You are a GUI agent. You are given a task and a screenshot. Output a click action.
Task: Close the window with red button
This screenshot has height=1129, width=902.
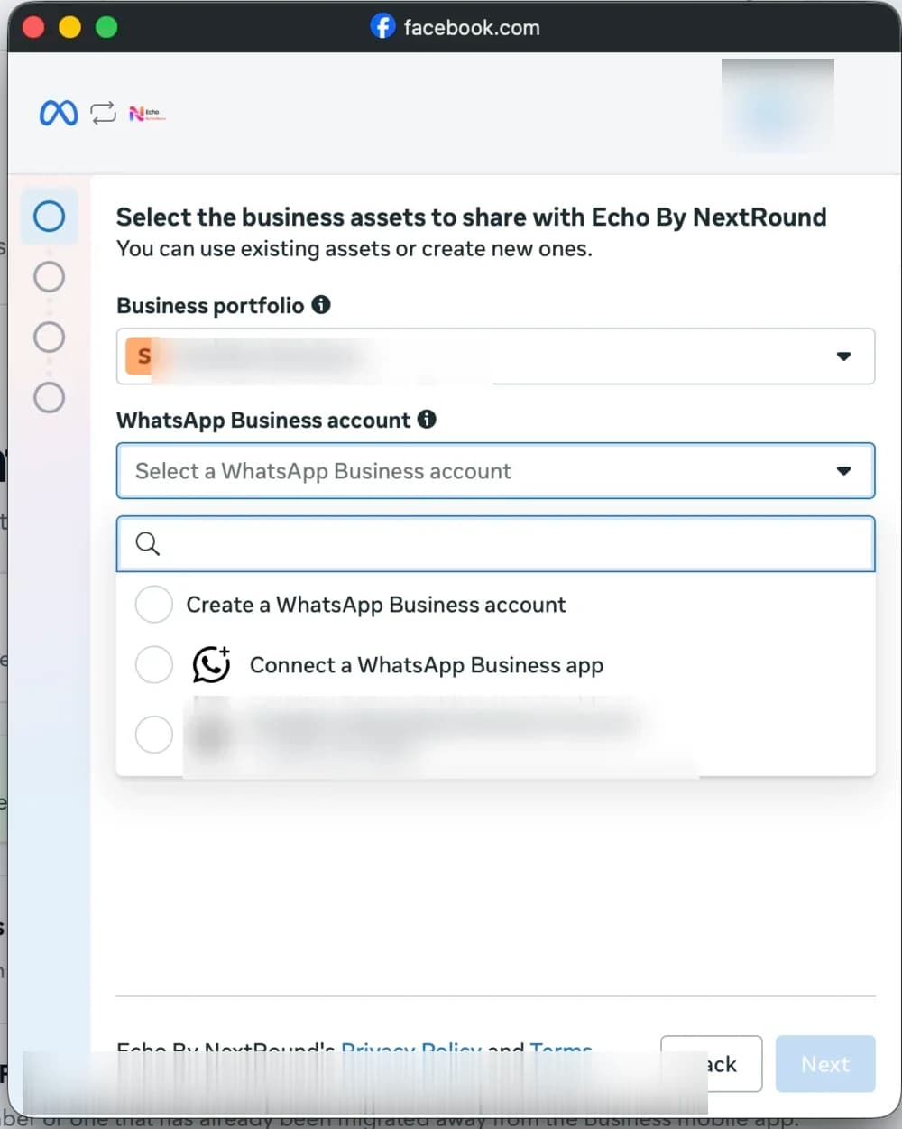[x=33, y=27]
